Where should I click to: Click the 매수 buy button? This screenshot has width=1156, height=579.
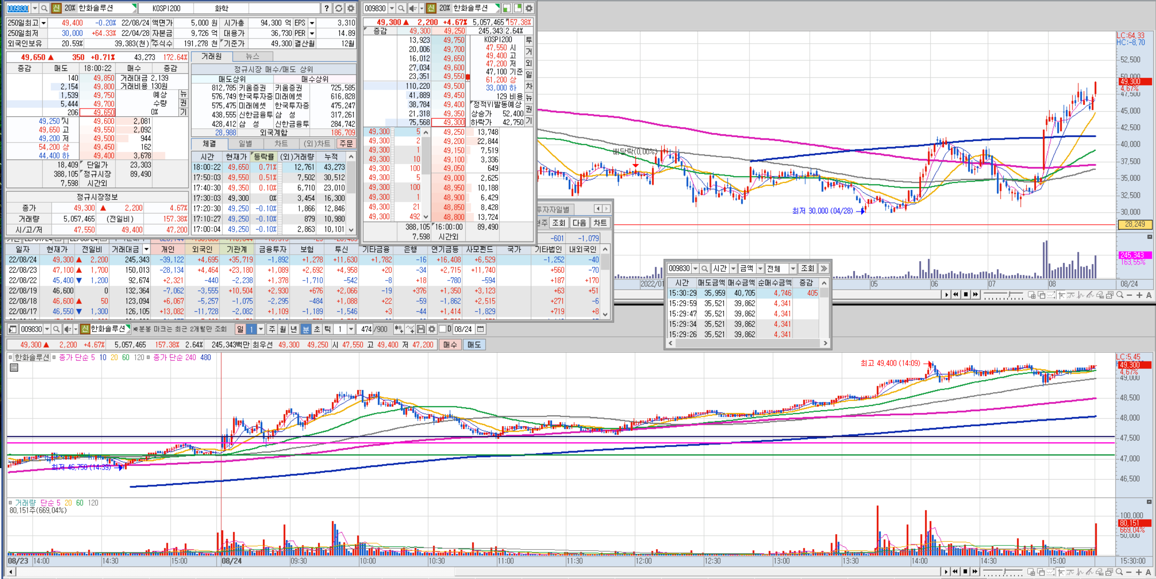point(450,344)
